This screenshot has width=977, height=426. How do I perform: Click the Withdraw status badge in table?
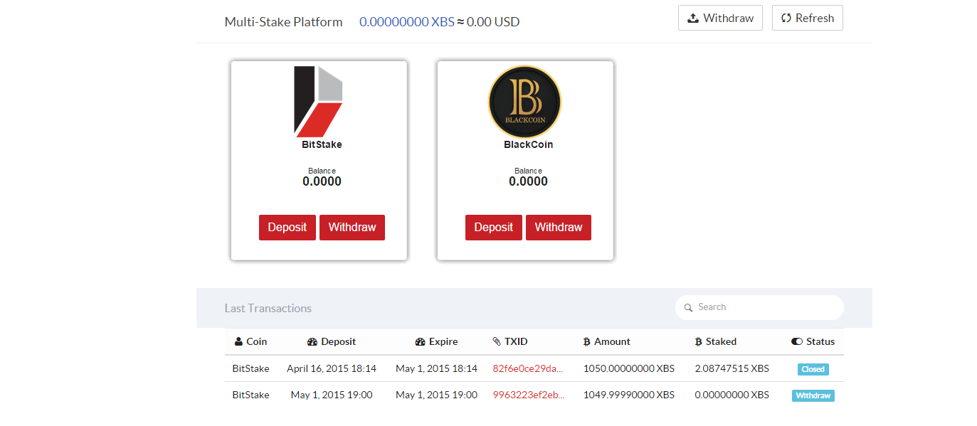coord(813,395)
